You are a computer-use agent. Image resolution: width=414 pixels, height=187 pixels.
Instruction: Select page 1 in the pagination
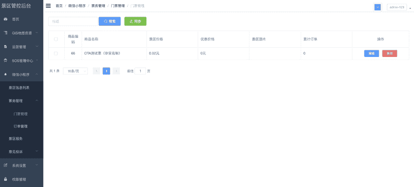tap(107, 71)
